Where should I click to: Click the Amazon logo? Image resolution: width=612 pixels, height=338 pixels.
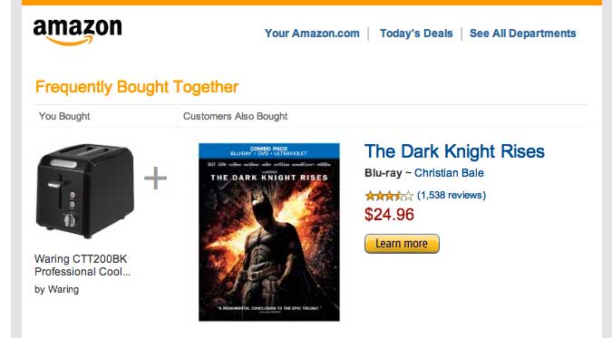point(77,32)
